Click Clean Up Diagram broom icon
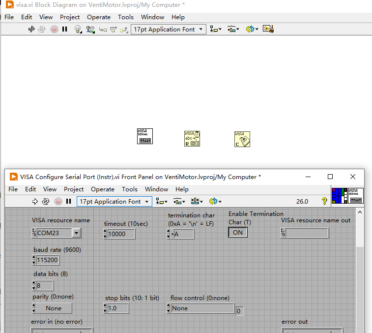Viewport: 372px width, 333px height. point(268,29)
